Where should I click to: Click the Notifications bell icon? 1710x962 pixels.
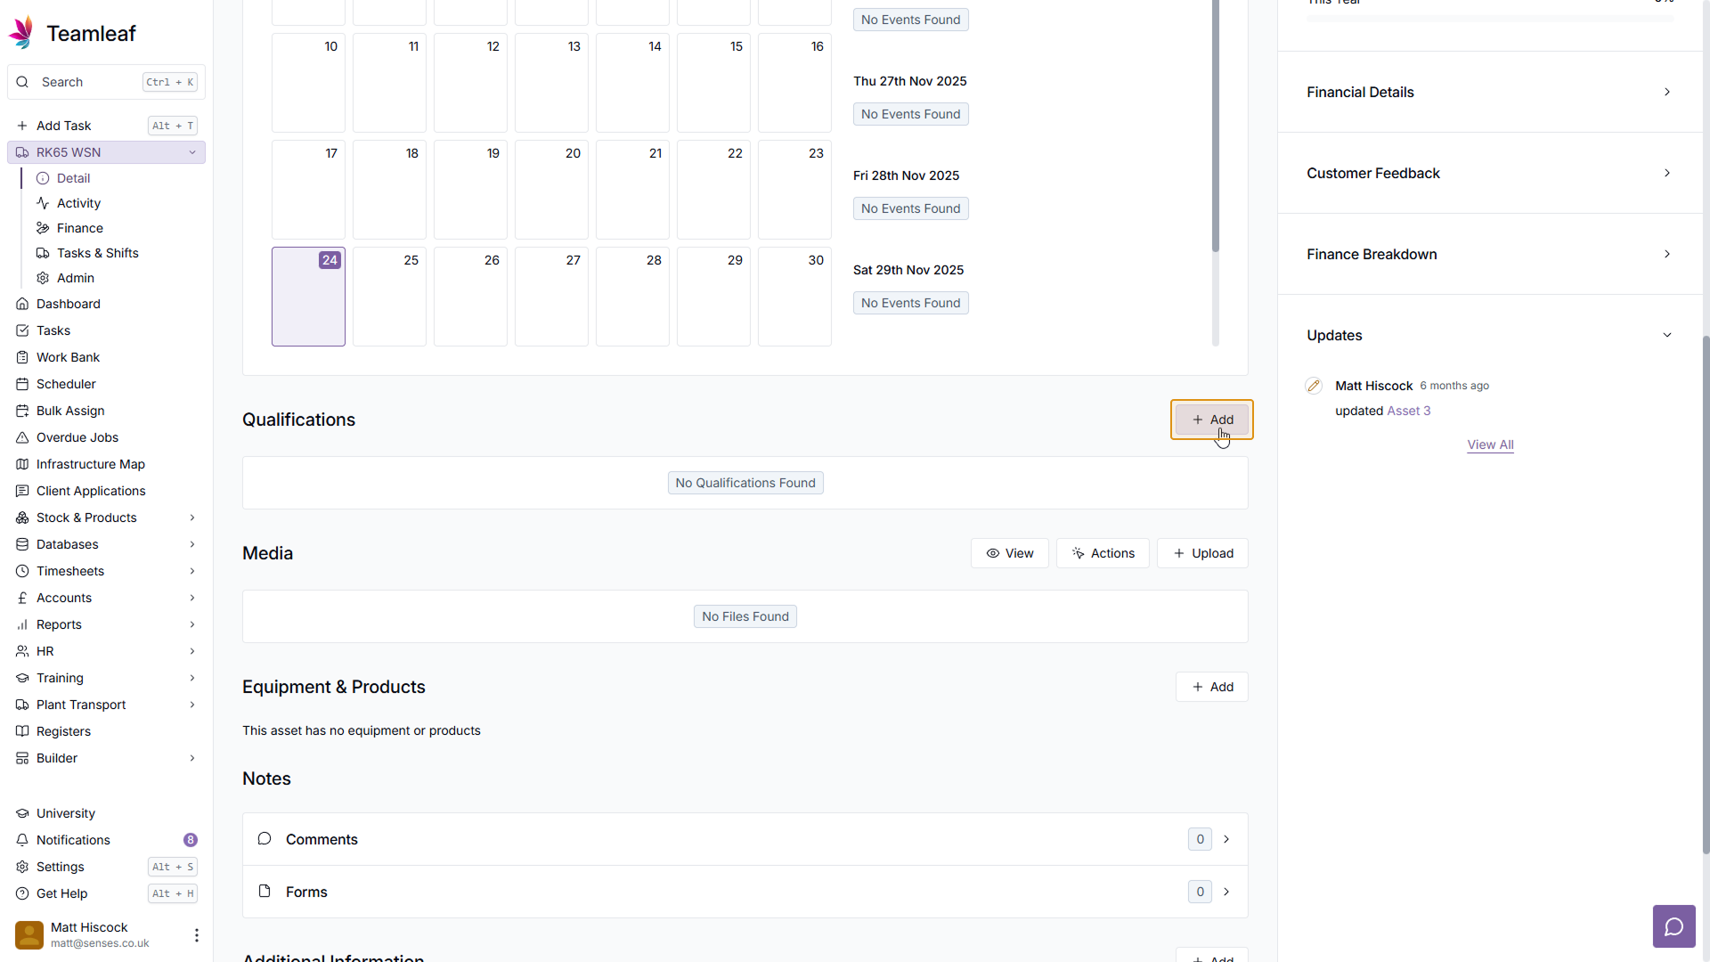(22, 840)
